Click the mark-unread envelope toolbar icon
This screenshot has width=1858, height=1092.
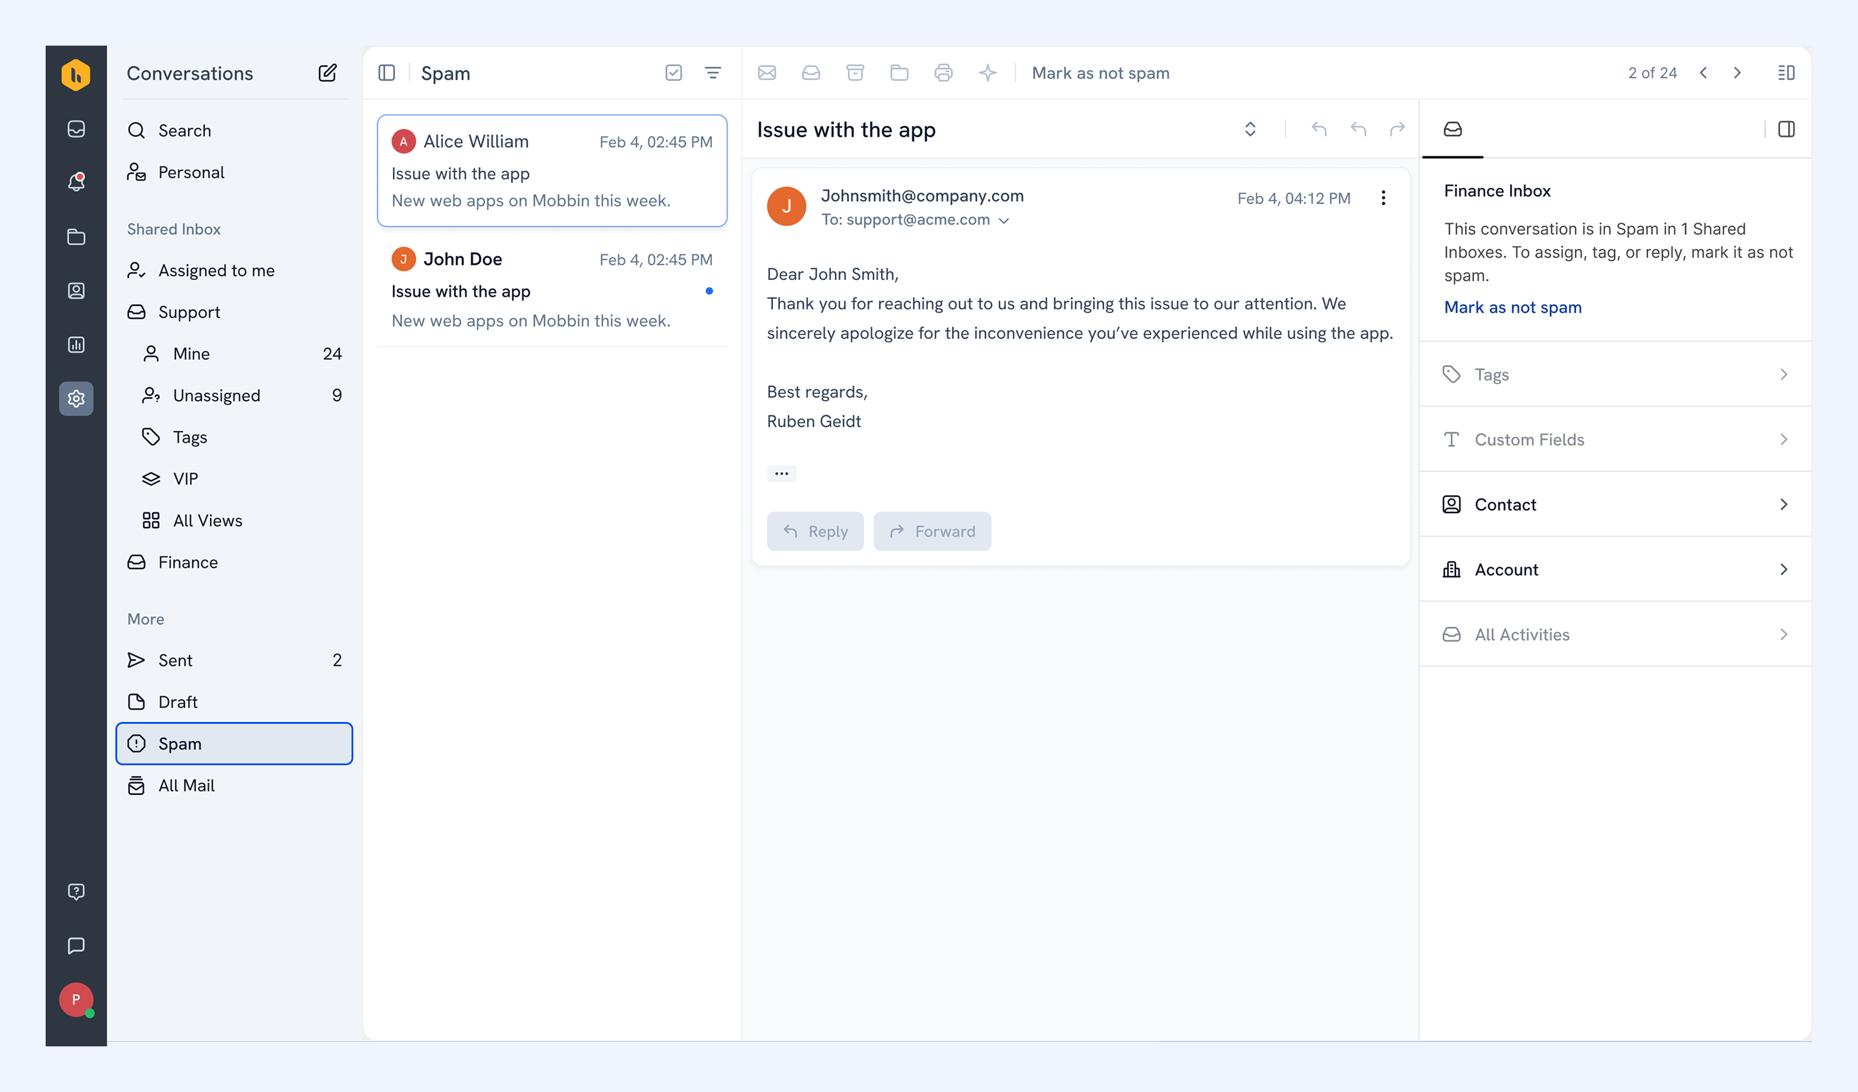click(x=767, y=73)
